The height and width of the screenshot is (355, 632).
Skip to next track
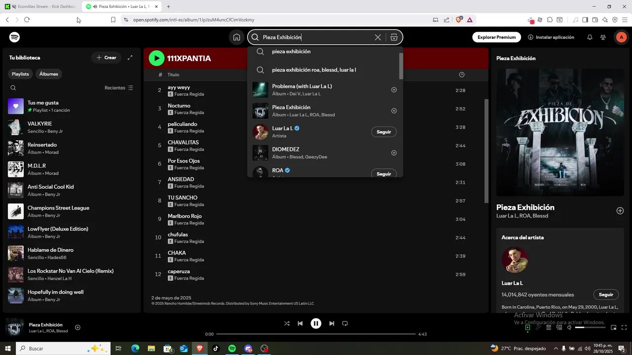(x=332, y=323)
